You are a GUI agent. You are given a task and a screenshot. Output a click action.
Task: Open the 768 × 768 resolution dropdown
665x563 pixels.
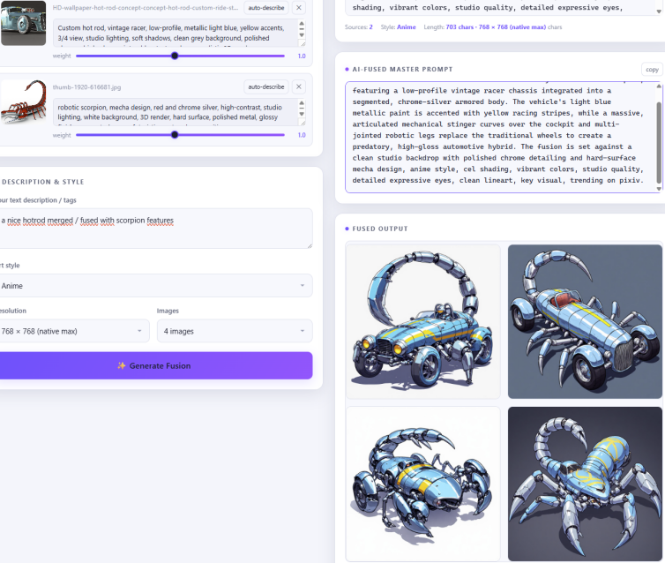74,331
